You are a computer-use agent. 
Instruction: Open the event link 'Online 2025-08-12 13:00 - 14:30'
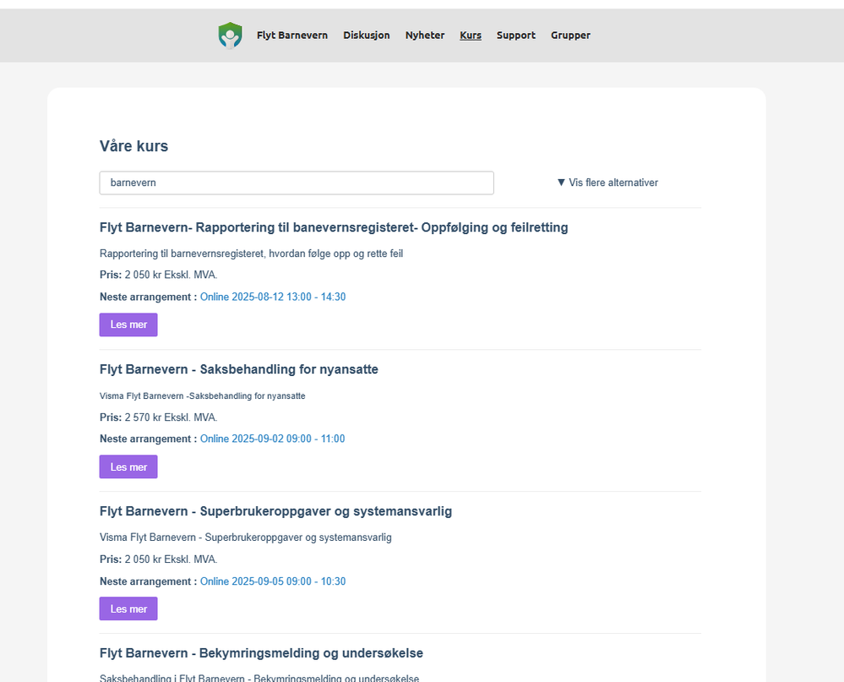click(273, 297)
